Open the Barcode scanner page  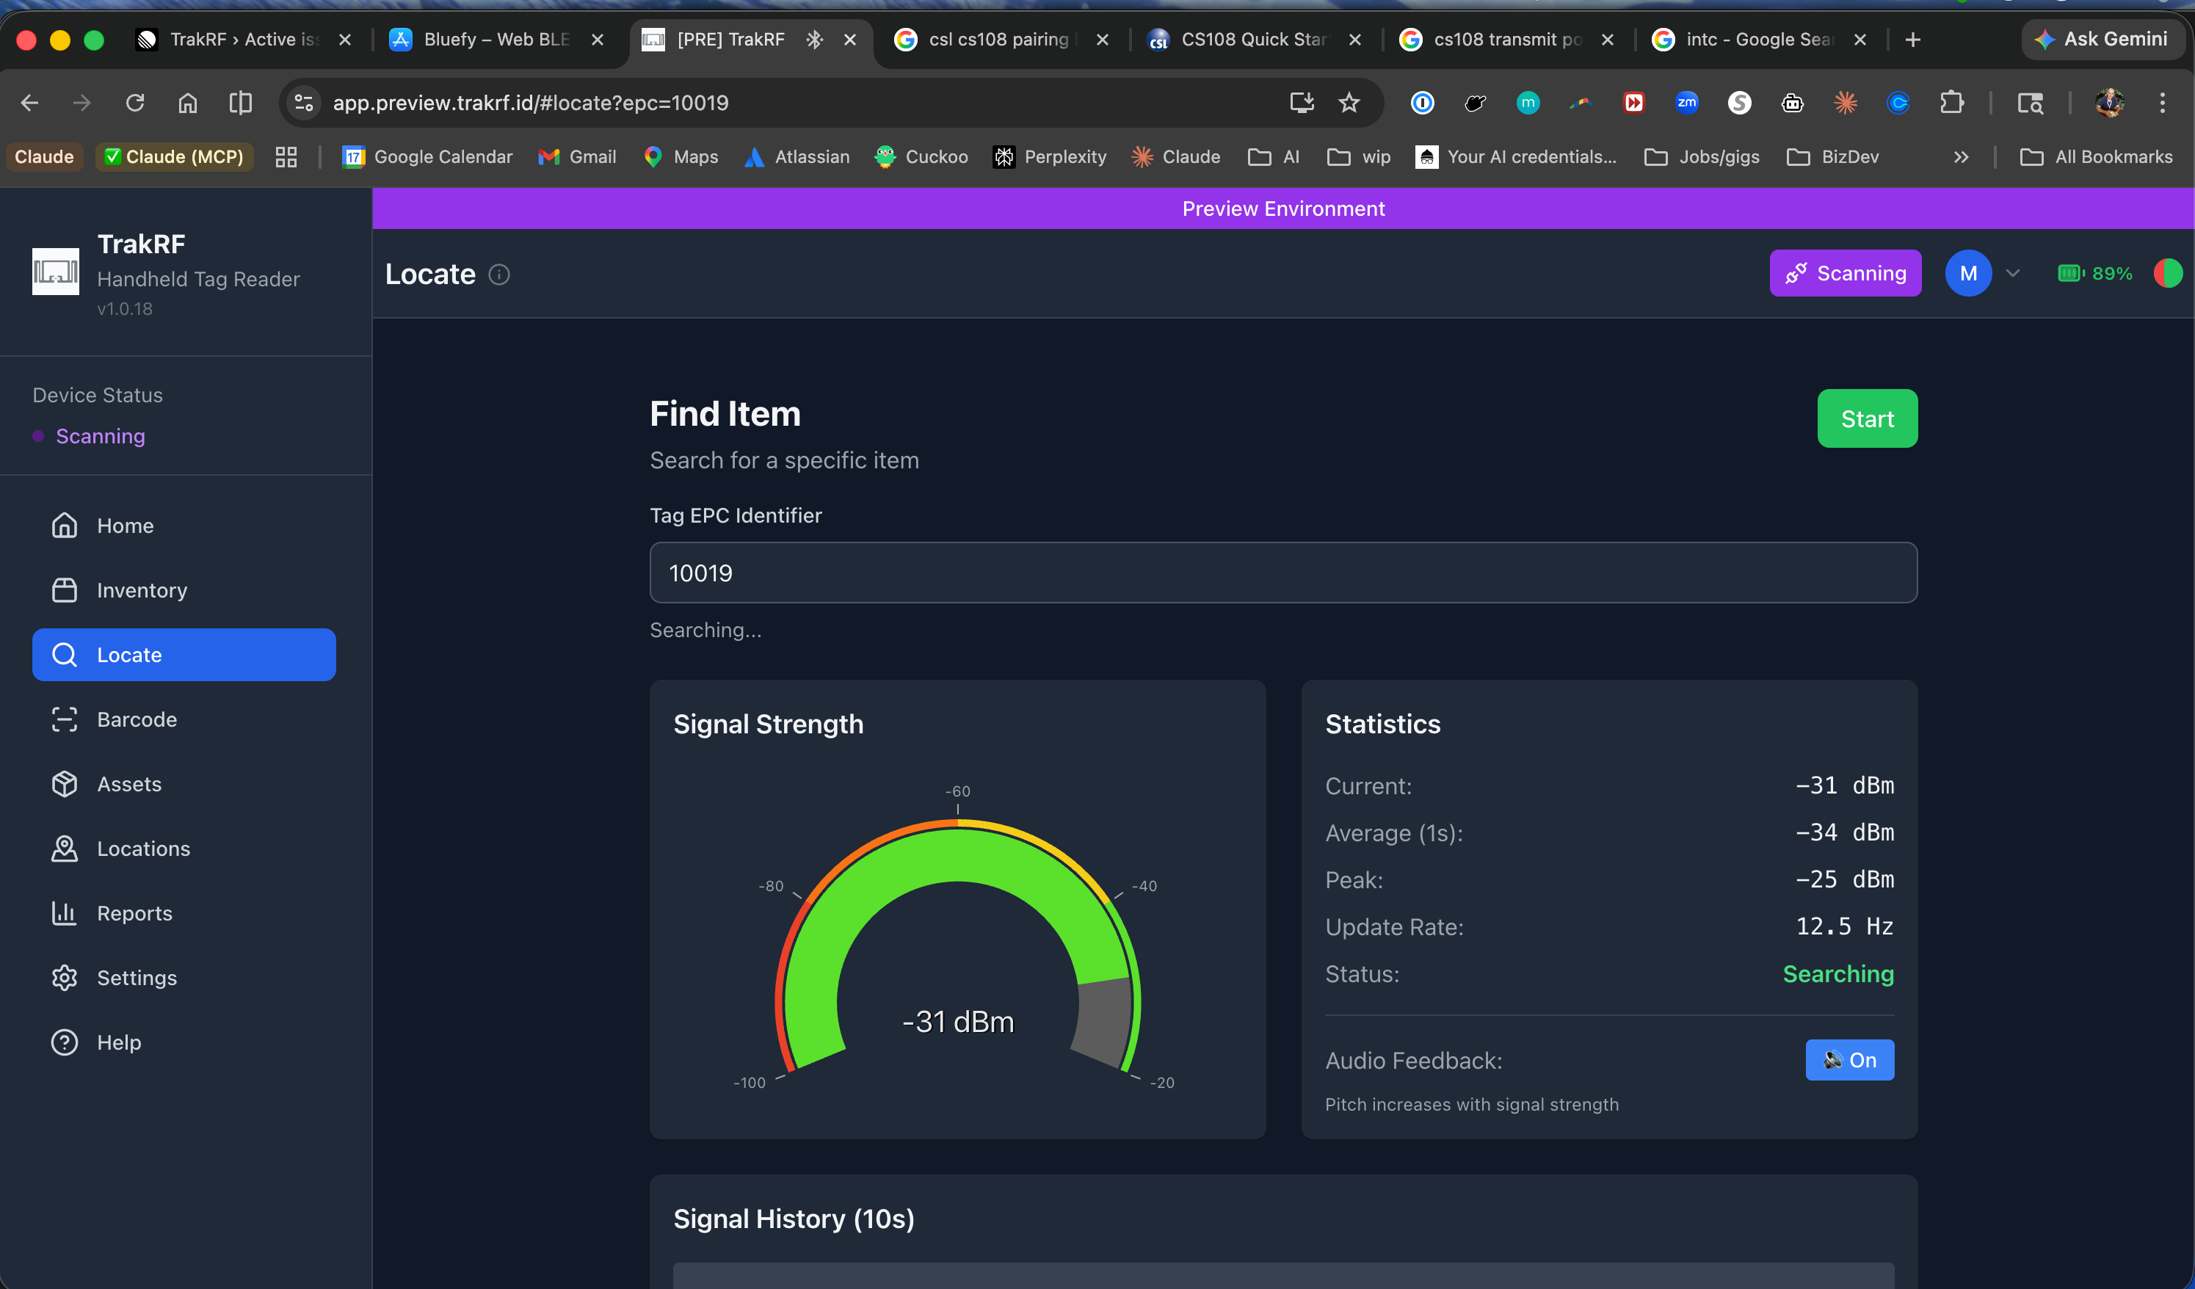137,719
